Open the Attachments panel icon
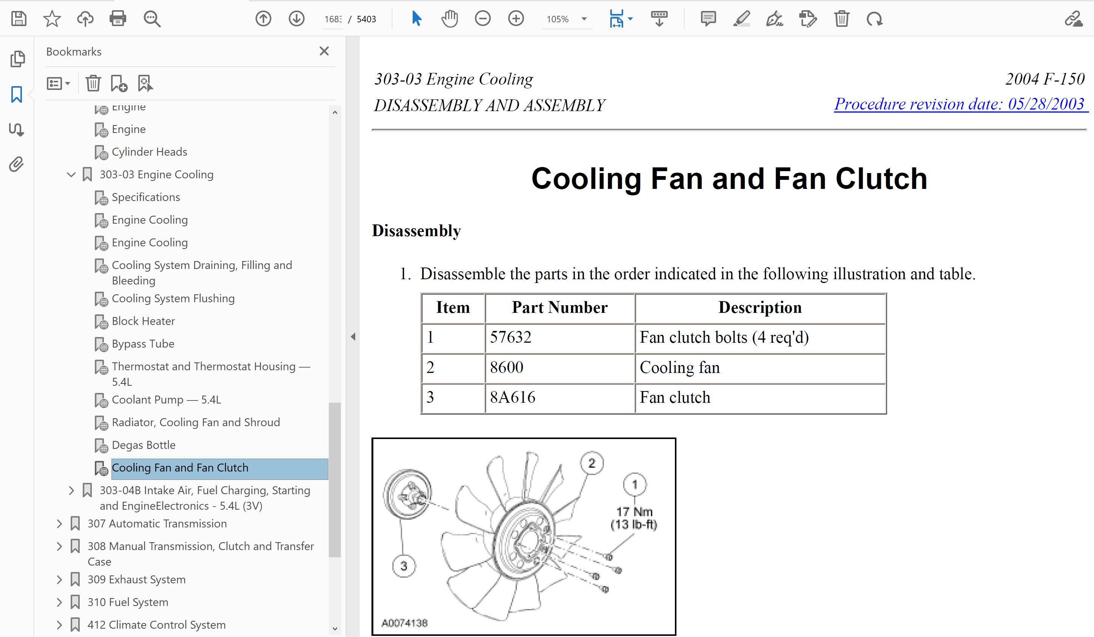1094x637 pixels. 17,164
